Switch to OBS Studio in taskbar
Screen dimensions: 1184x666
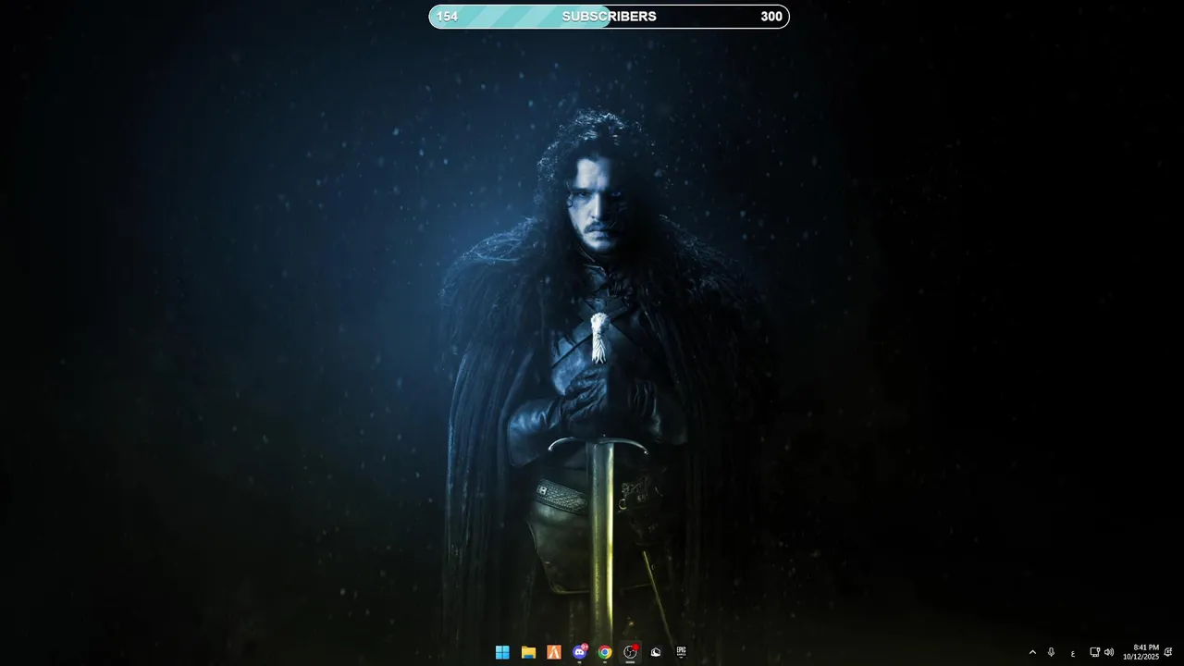coord(631,652)
